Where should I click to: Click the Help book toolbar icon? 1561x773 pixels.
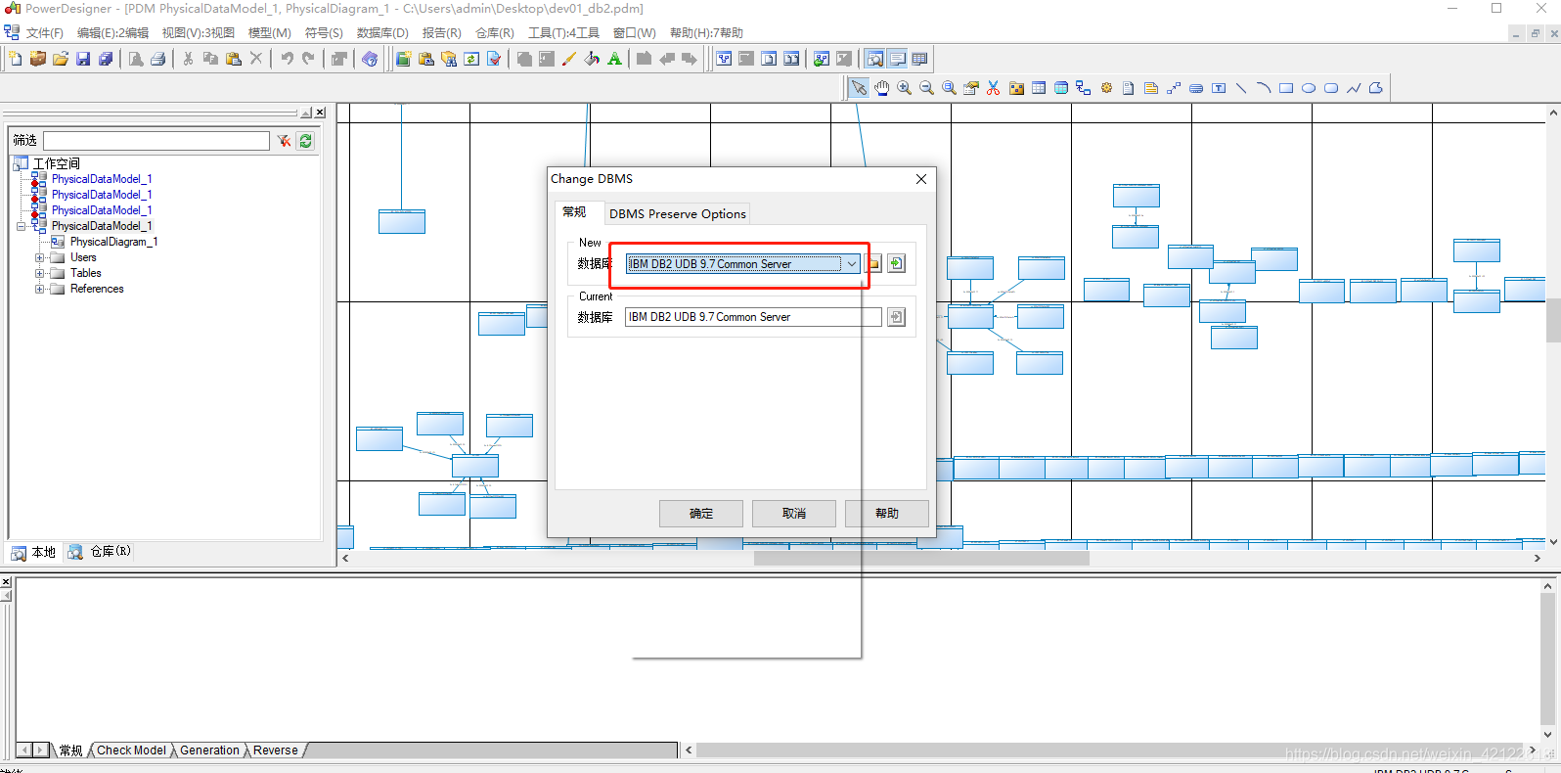click(x=370, y=59)
